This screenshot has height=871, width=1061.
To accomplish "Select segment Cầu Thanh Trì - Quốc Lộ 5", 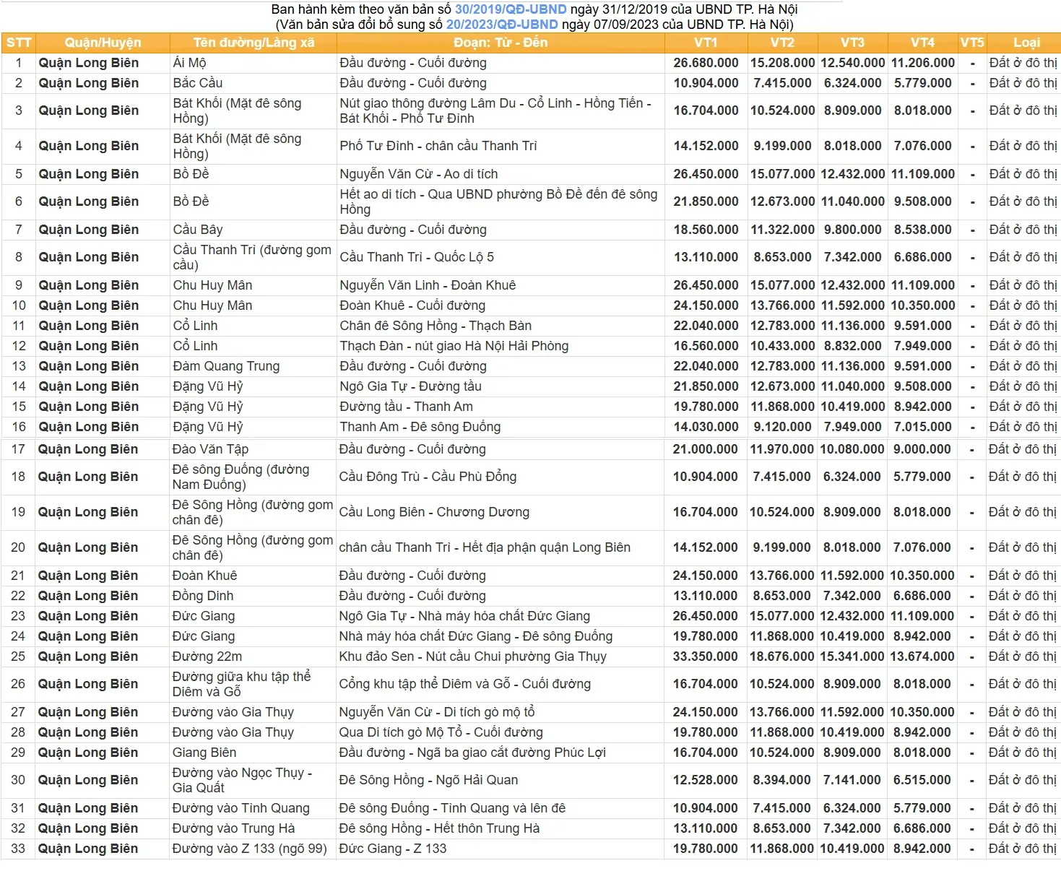I will point(417,257).
